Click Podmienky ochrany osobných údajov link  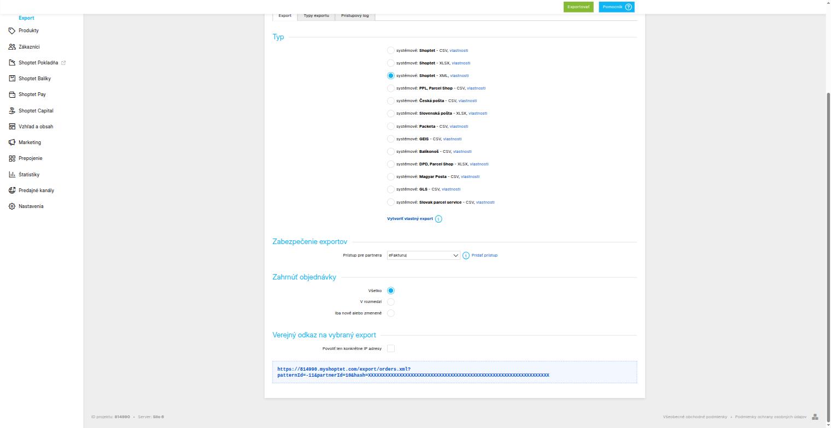click(771, 417)
